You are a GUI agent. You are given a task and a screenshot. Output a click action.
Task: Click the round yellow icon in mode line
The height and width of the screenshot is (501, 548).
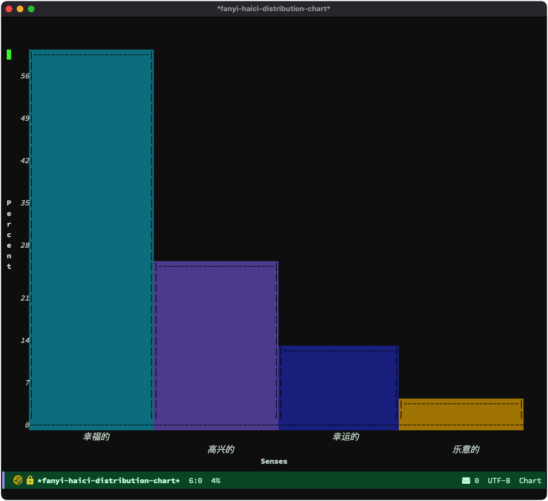(18, 480)
